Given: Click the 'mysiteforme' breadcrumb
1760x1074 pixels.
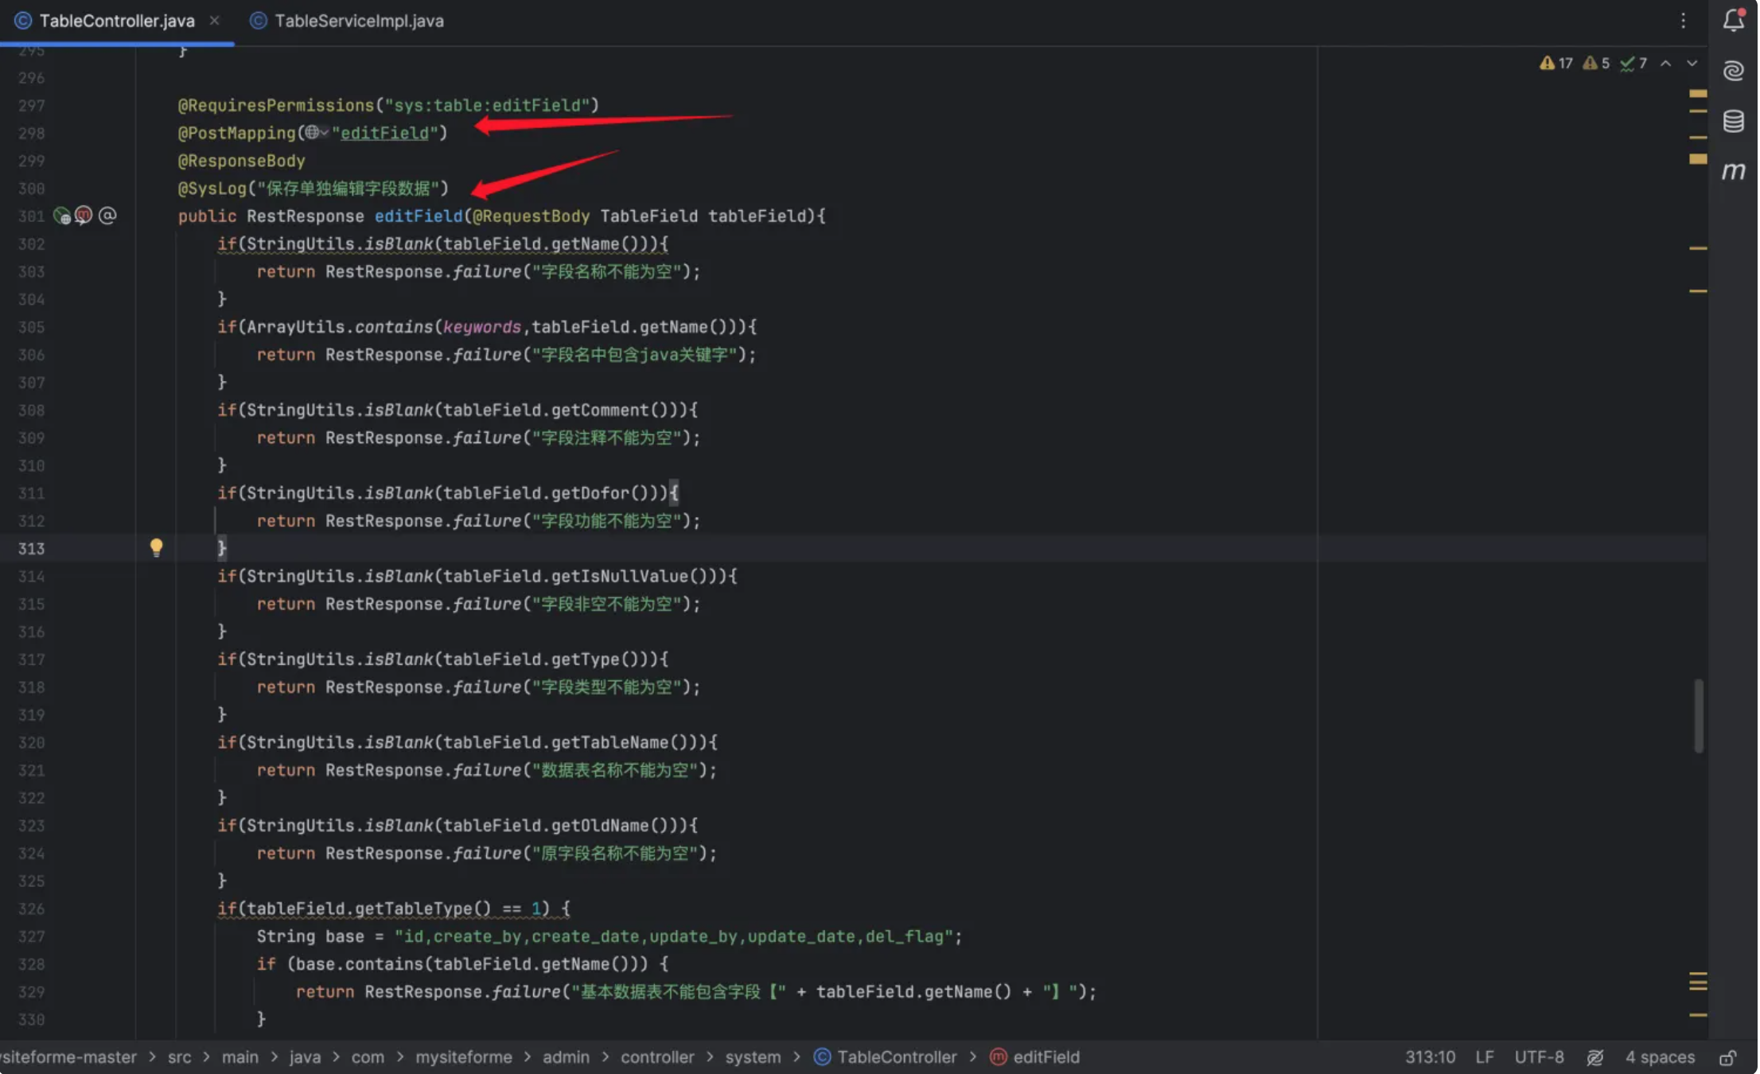Looking at the screenshot, I should click(464, 1056).
